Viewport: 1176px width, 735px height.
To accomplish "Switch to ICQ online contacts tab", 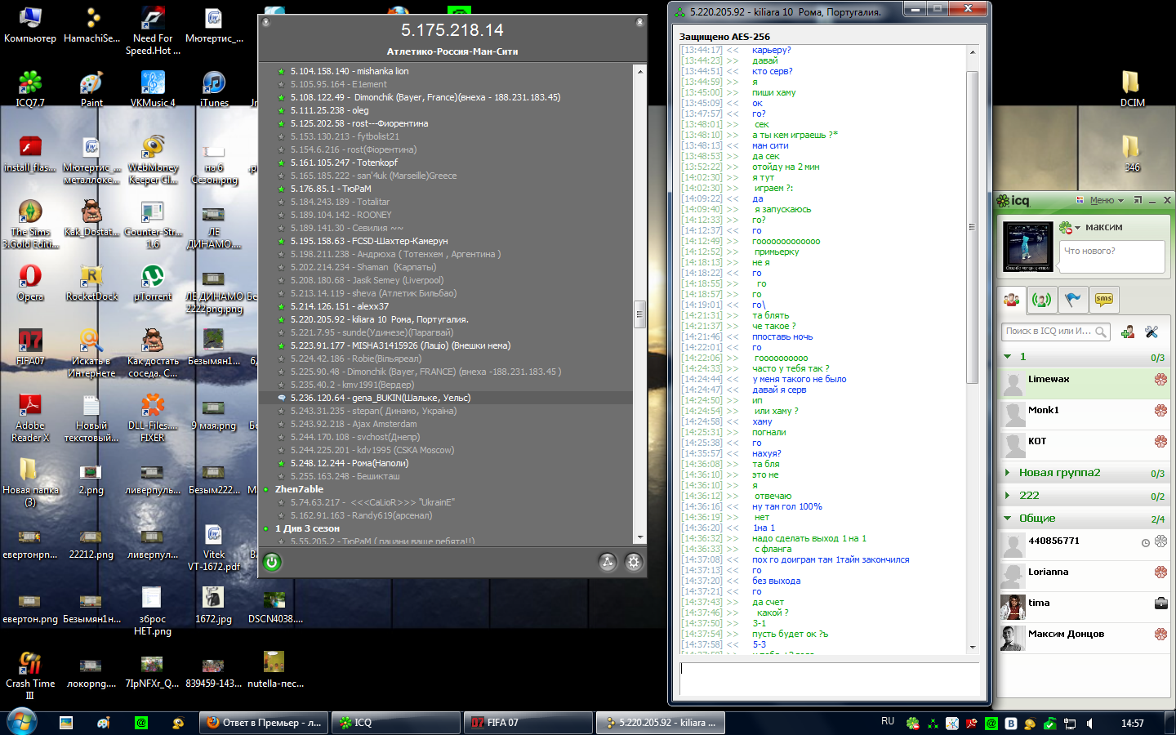I will [x=1042, y=300].
